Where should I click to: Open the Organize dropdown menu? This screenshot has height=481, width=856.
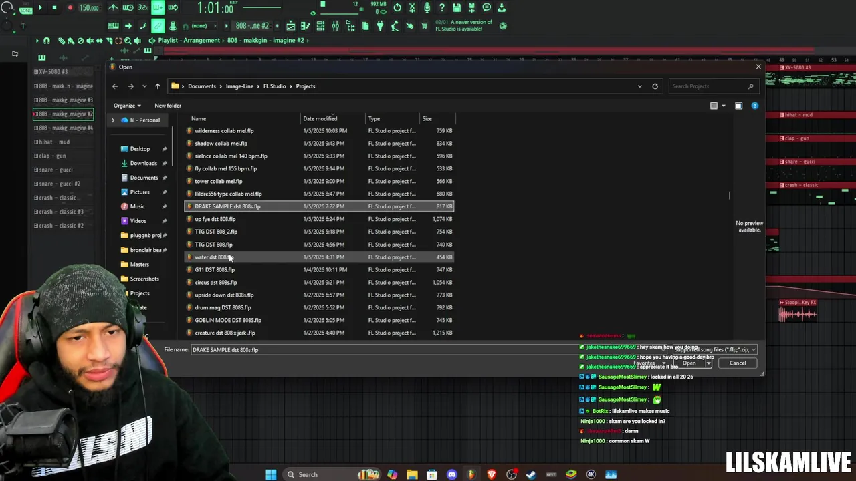(x=127, y=106)
